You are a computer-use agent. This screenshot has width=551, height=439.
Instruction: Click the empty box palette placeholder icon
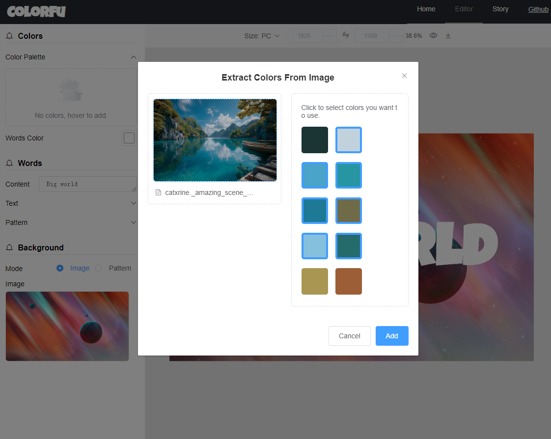click(x=71, y=89)
